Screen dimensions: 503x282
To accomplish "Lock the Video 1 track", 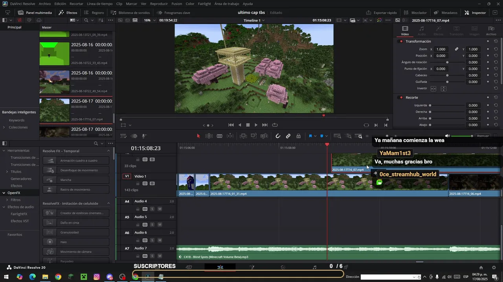I will coord(138,183).
